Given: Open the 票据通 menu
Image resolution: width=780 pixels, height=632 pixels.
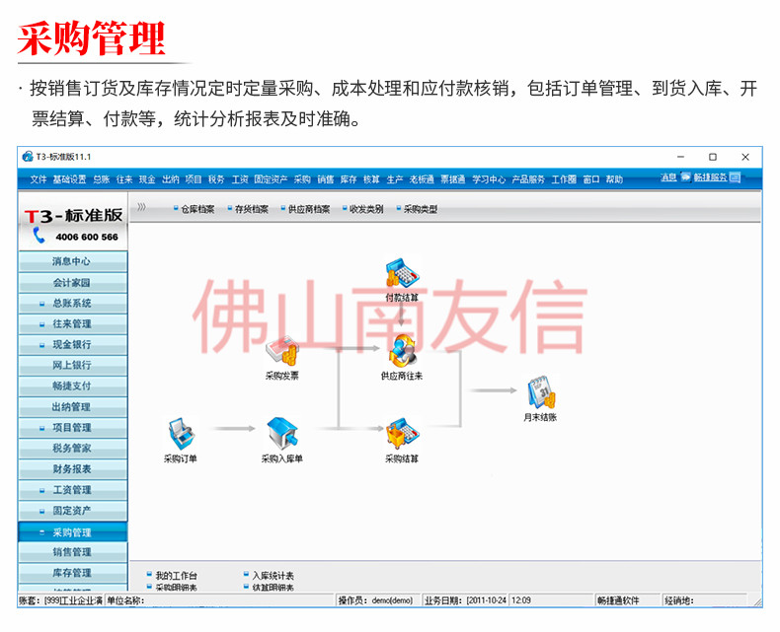Looking at the screenshot, I should (x=452, y=179).
